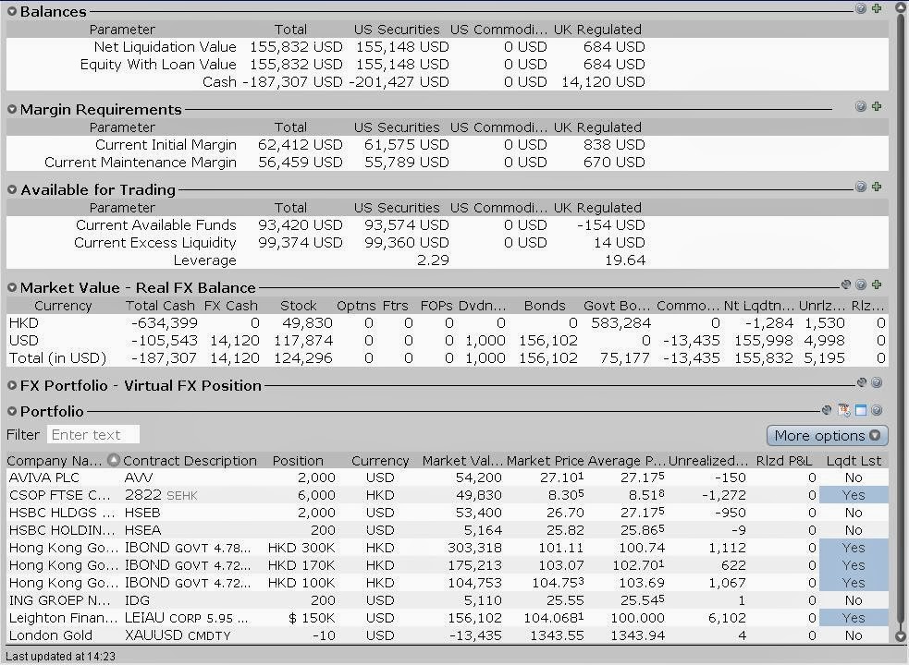Open help for the Portfolio section
Viewport: 909px width, 665px height.
(877, 410)
